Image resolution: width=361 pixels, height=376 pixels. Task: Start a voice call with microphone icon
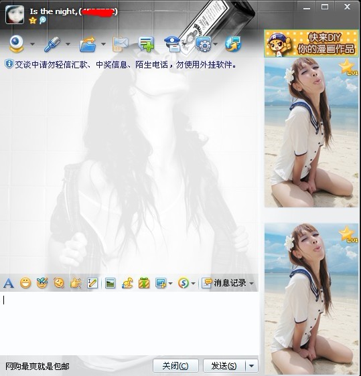pyautogui.click(x=52, y=44)
